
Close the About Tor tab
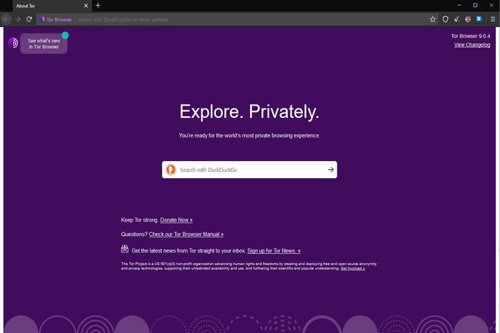(86, 6)
